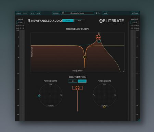Set Filter 1 Shape toward HP

(61, 95)
